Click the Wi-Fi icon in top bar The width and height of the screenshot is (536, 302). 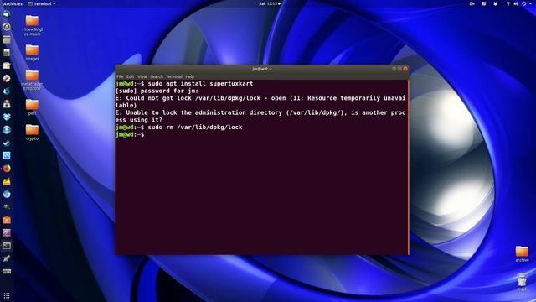pos(508,3)
